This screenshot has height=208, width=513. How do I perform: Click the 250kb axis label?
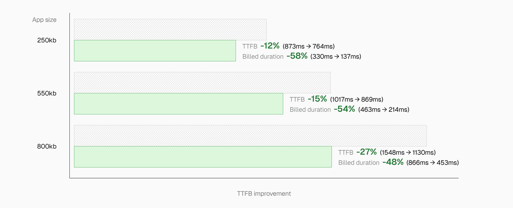click(x=47, y=40)
